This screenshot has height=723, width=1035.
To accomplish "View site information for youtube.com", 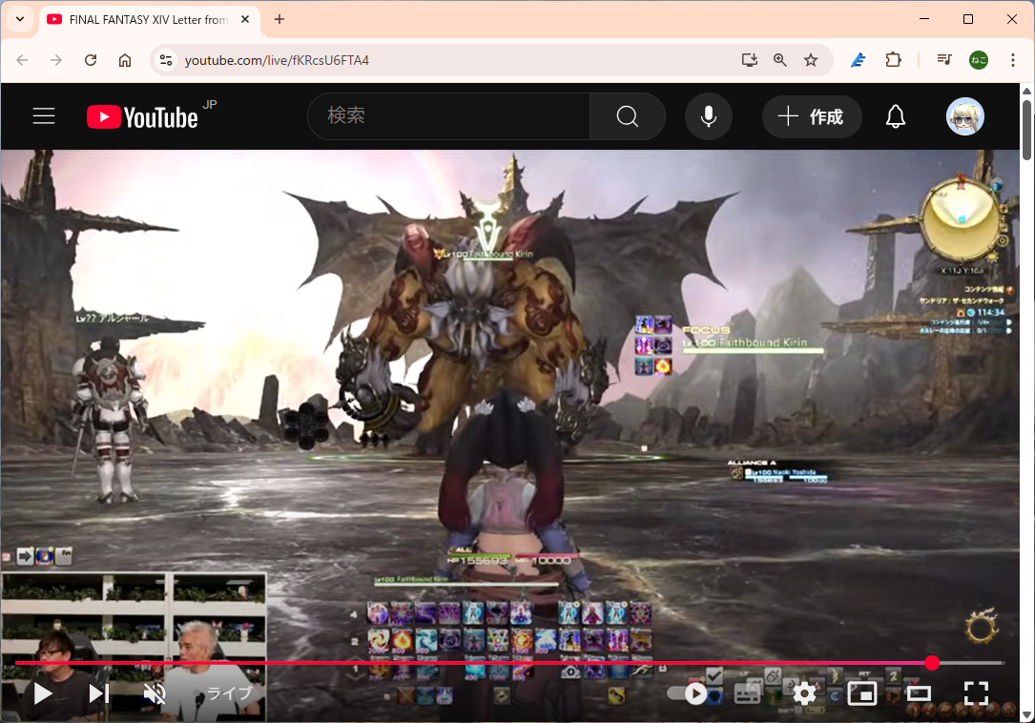I will point(166,60).
